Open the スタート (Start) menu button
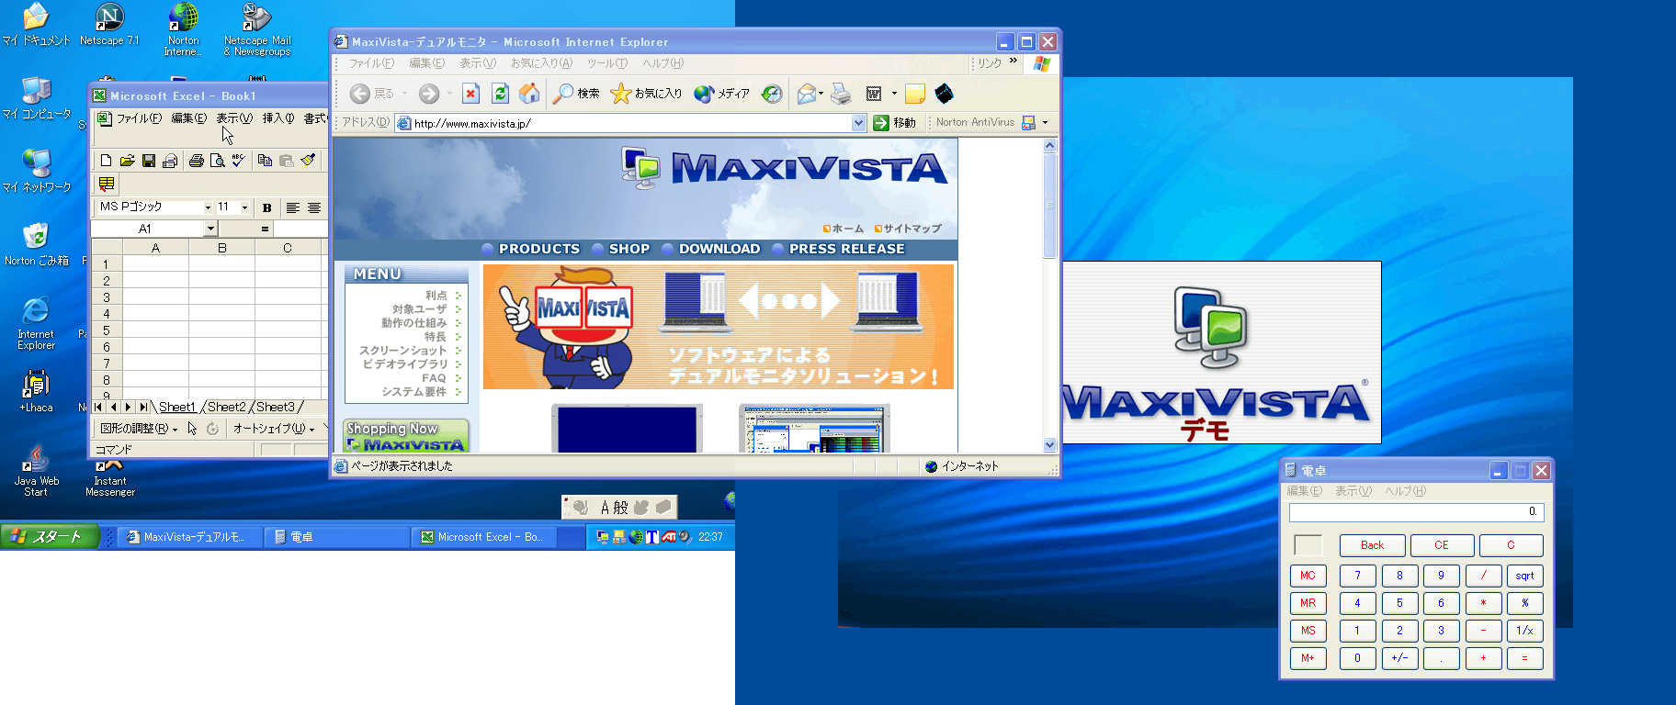This screenshot has height=705, width=1676. (x=49, y=536)
